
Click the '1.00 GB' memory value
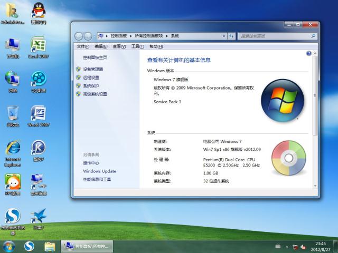point(211,173)
